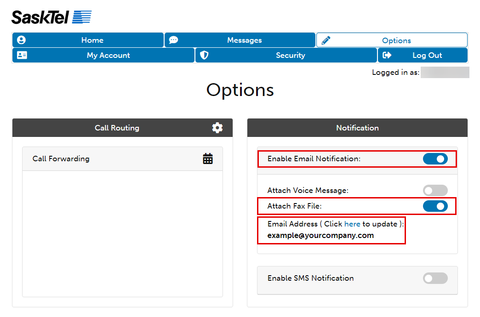Screen dimensions: 480x317
Task: Open the Security tab
Action: coord(291,55)
